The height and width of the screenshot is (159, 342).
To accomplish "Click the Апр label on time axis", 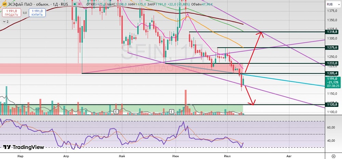I will pos(66,156).
